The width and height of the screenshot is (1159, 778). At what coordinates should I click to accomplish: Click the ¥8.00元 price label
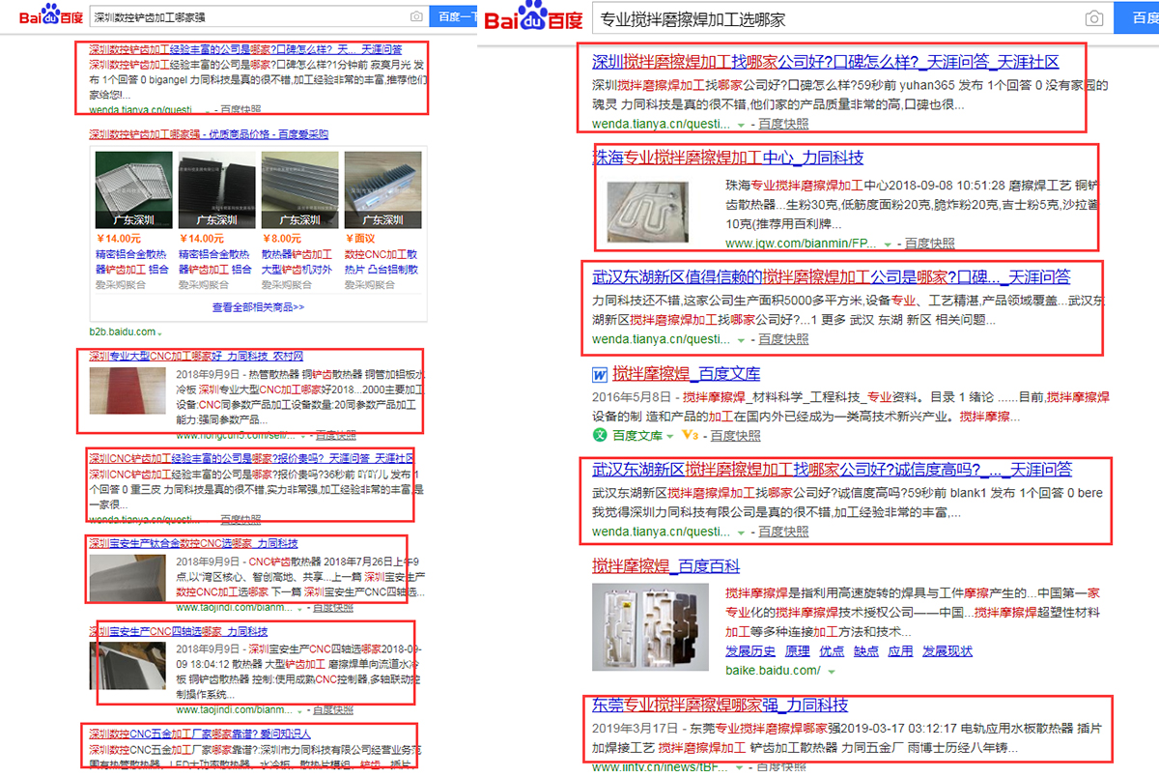(284, 239)
